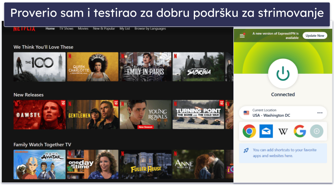
Task: Click the new version available message
Action: point(276,36)
